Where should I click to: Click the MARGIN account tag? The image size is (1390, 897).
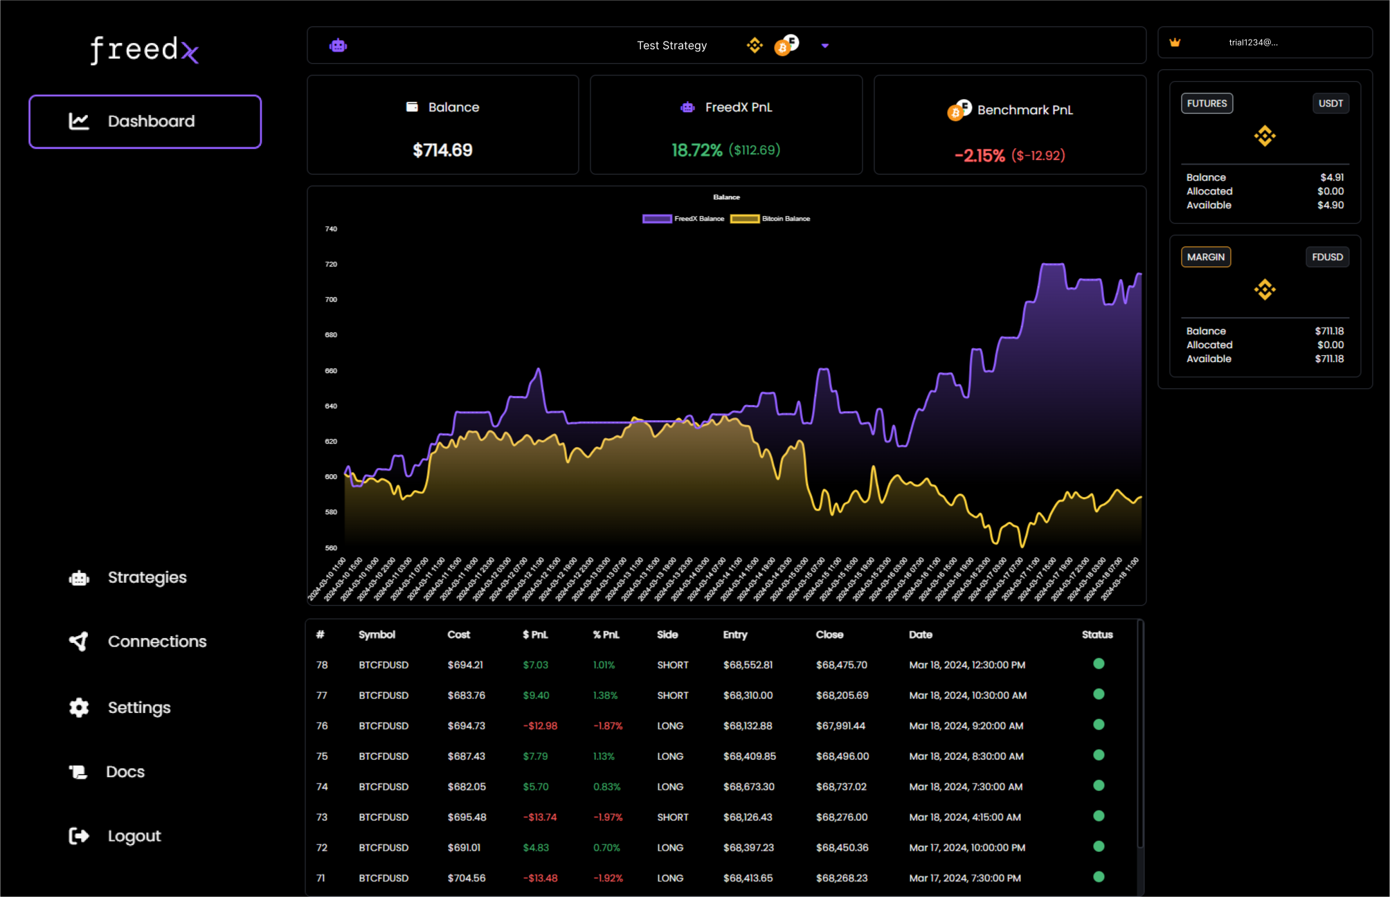1206,257
